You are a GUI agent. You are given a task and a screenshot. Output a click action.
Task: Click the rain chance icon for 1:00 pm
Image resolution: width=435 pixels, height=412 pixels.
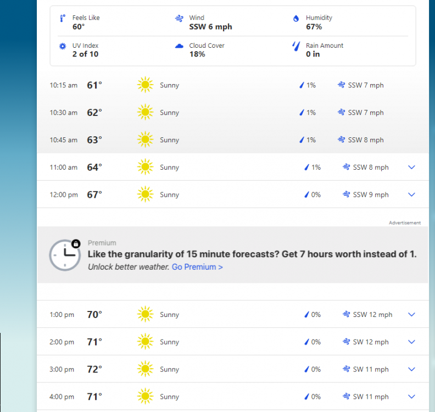pyautogui.click(x=307, y=315)
